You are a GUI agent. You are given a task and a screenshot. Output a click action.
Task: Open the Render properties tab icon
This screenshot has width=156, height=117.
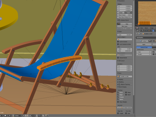pyautogui.click(x=141, y=31)
